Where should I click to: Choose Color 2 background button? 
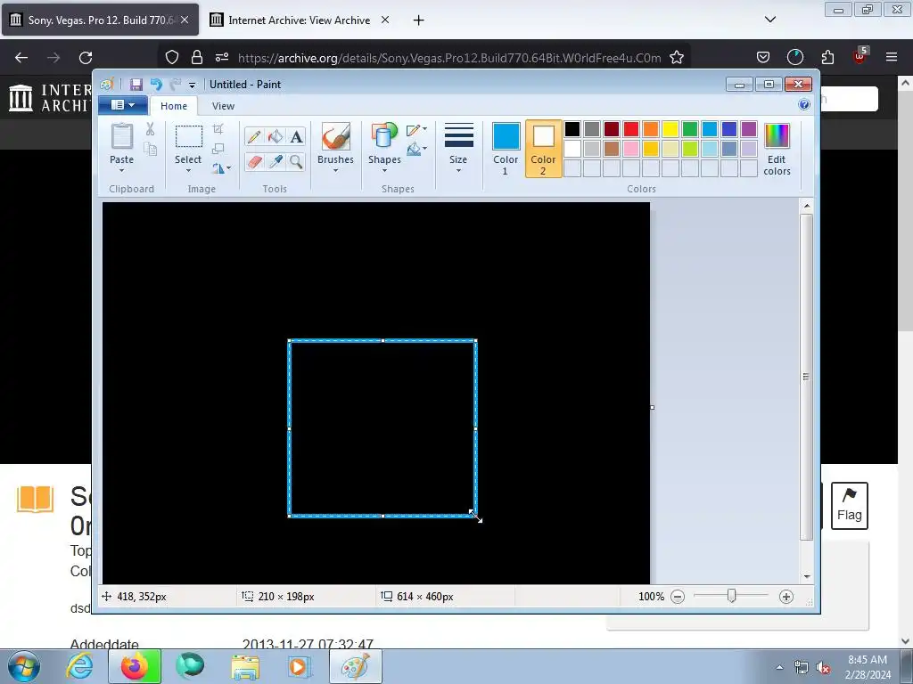click(543, 149)
